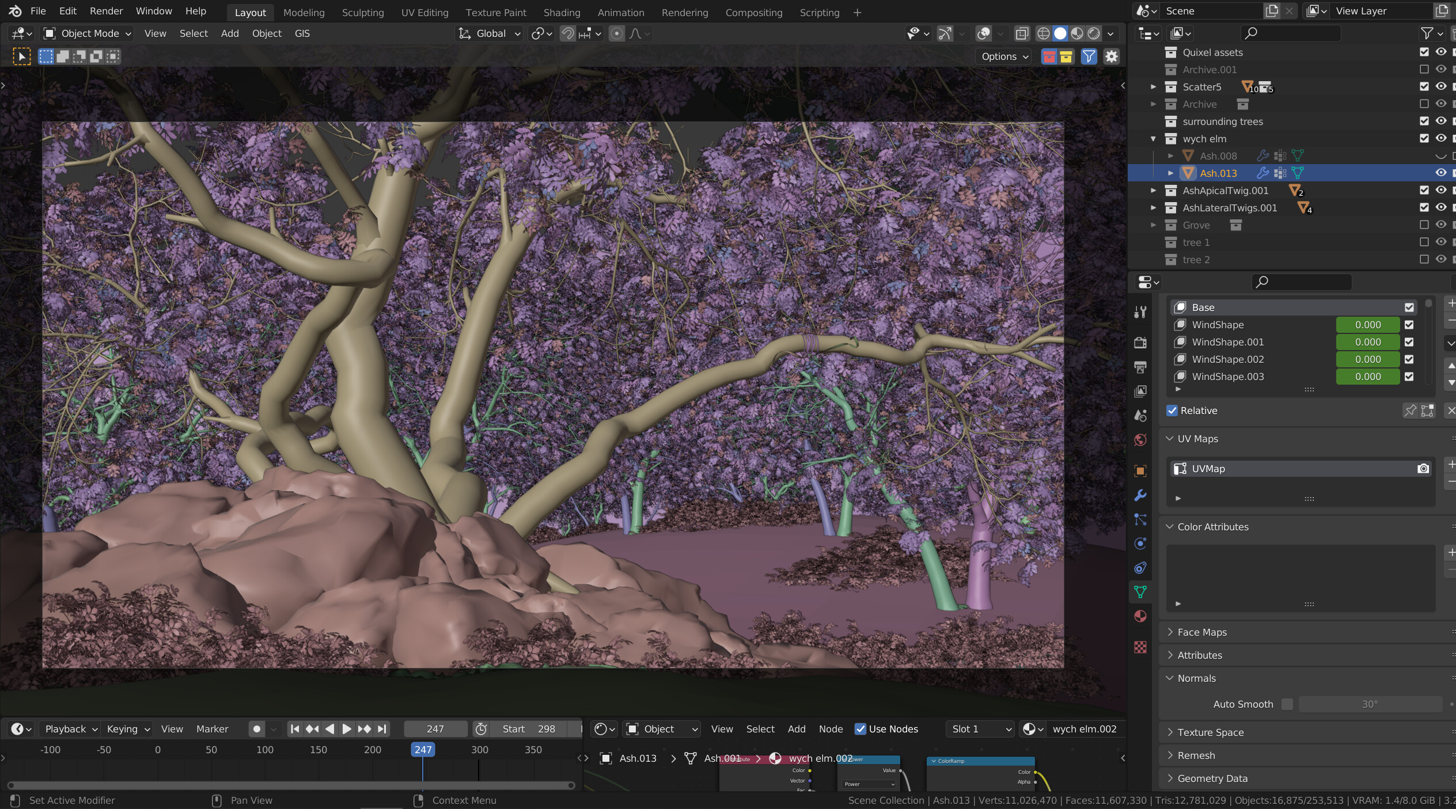
Task: Expand the Face Maps panel
Action: point(1201,632)
